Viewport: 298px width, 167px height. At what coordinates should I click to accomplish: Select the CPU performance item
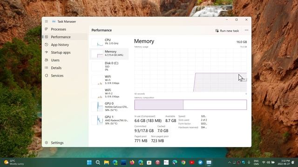point(109,42)
